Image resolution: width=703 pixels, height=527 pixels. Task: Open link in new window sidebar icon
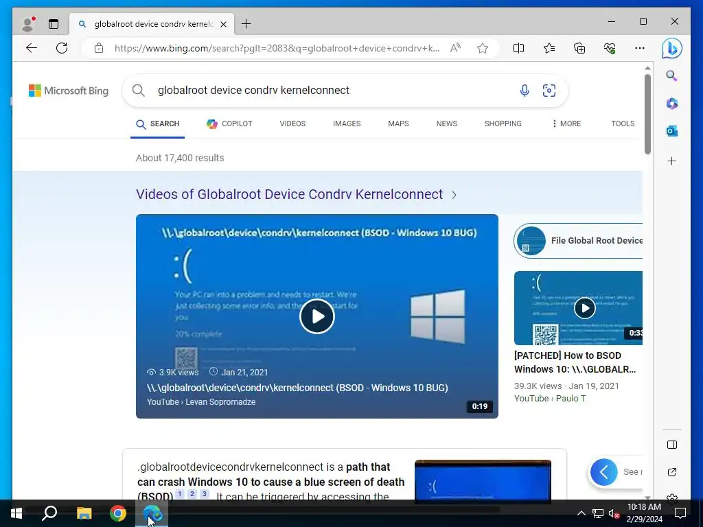[671, 472]
